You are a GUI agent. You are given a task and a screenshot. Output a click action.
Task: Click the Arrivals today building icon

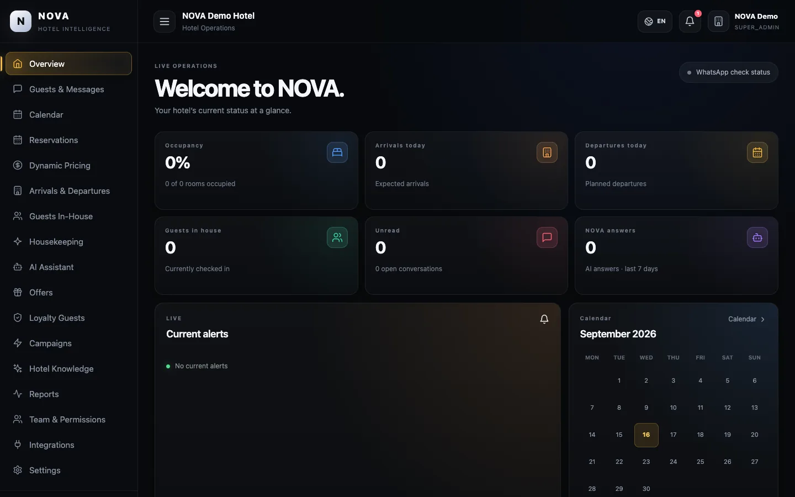click(547, 152)
